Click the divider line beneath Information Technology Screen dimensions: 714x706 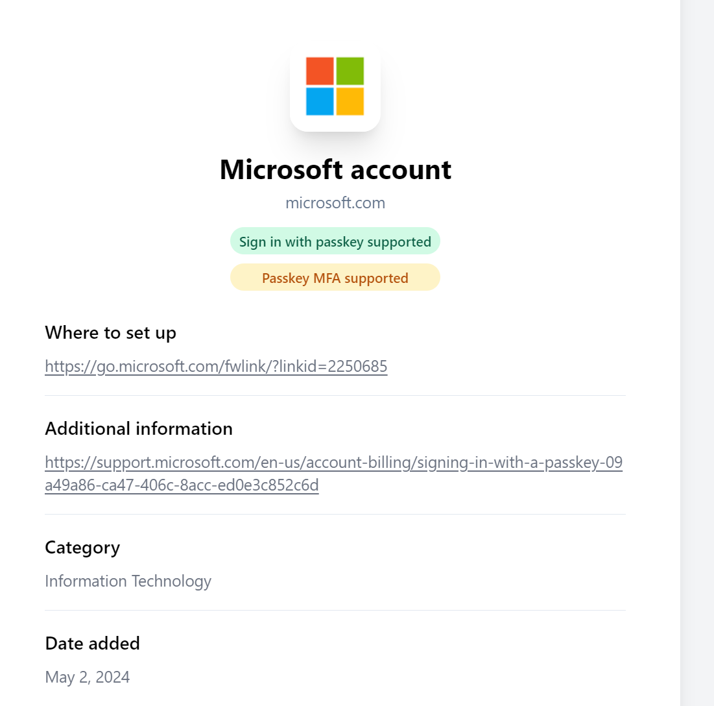click(x=335, y=610)
